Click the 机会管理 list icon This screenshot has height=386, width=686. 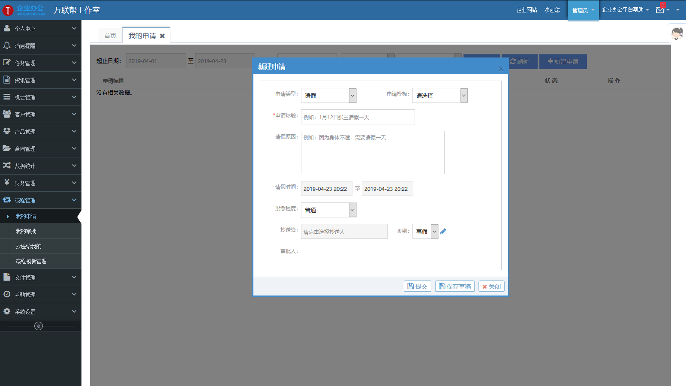pyautogui.click(x=7, y=97)
